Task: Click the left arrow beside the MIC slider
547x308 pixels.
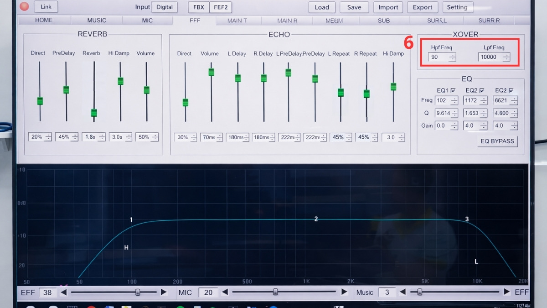Action: 224,292
